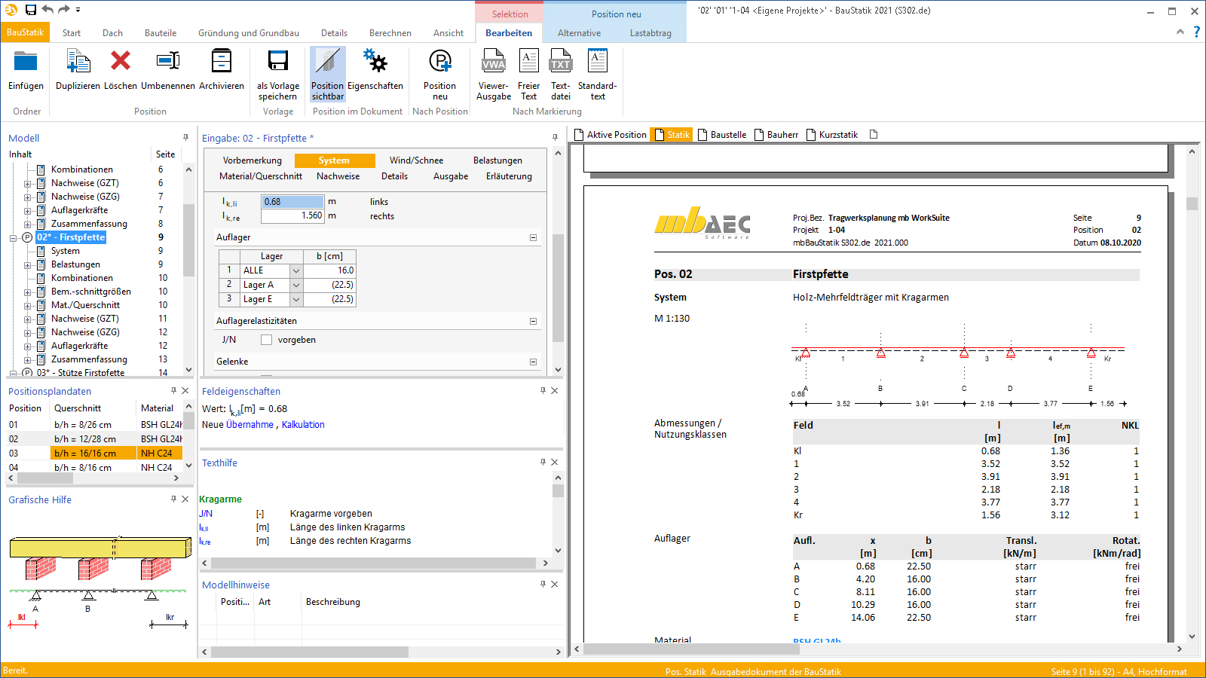Close the Texthilfe panel
The width and height of the screenshot is (1206, 678).
click(555, 462)
